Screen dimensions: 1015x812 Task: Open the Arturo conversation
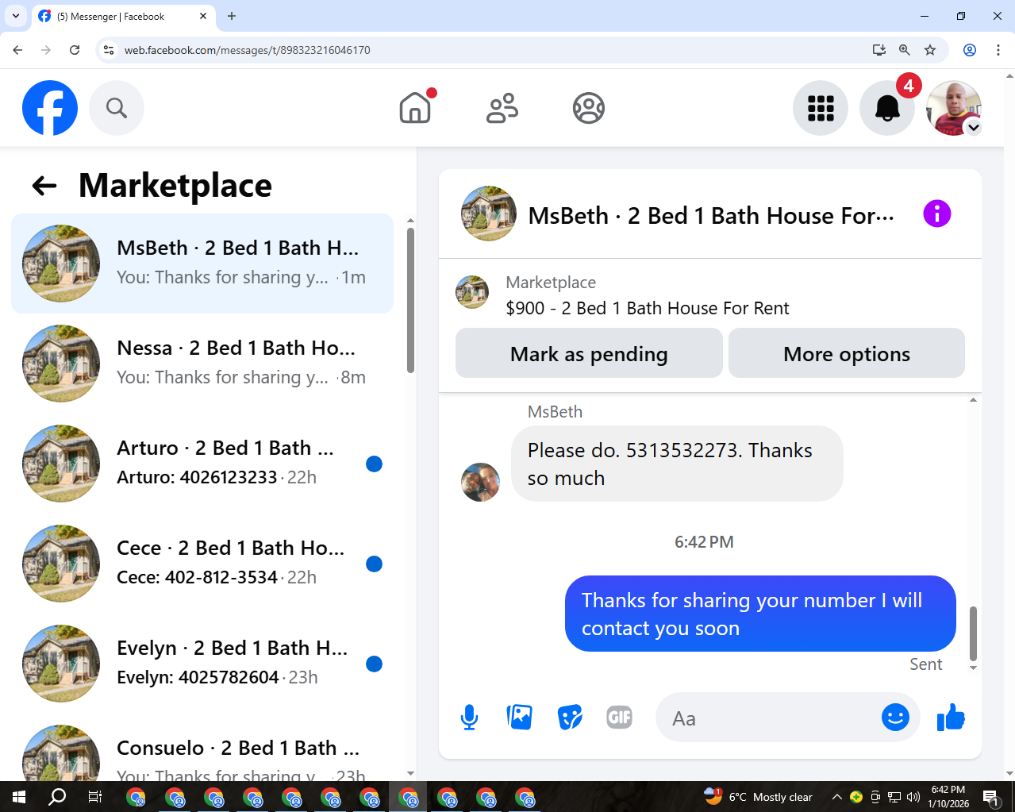click(202, 464)
